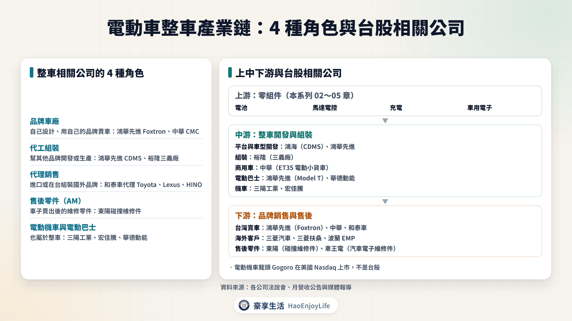Click the line 東陽碰撞維修件
The width and height of the screenshot is (572, 321).
(x=86, y=211)
